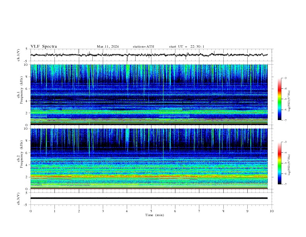
Task: Click the ch.1 "Frequency (kHz)" axis label
Action: 21,90
